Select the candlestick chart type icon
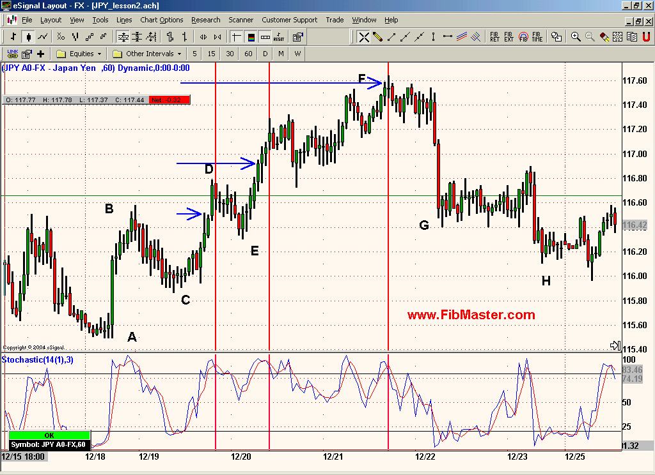The width and height of the screenshot is (655, 475). [28, 37]
